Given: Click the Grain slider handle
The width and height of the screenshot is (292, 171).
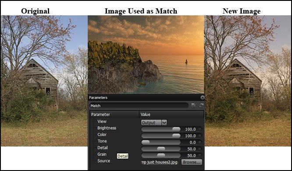Looking at the screenshot, I should click(161, 155).
